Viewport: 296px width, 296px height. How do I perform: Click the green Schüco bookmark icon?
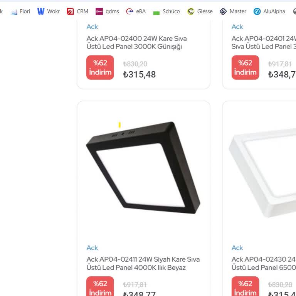156,12
